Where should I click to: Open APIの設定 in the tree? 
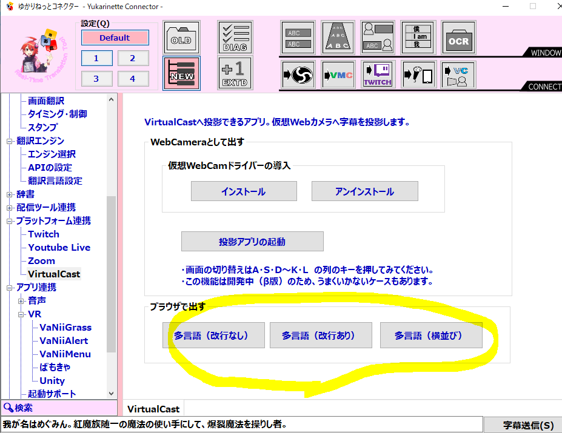tap(50, 168)
